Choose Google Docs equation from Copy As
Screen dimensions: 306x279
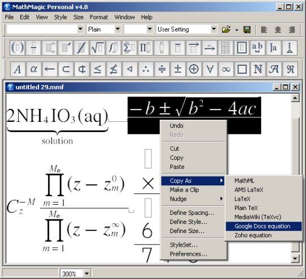263,226
